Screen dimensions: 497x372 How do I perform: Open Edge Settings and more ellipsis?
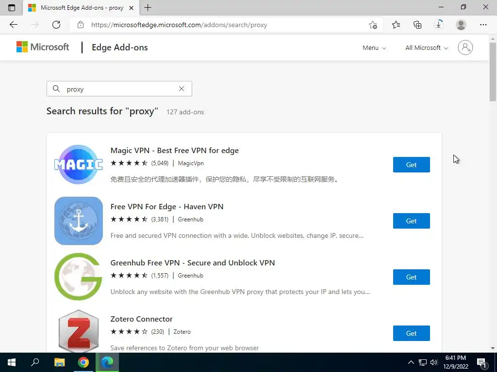pos(483,25)
